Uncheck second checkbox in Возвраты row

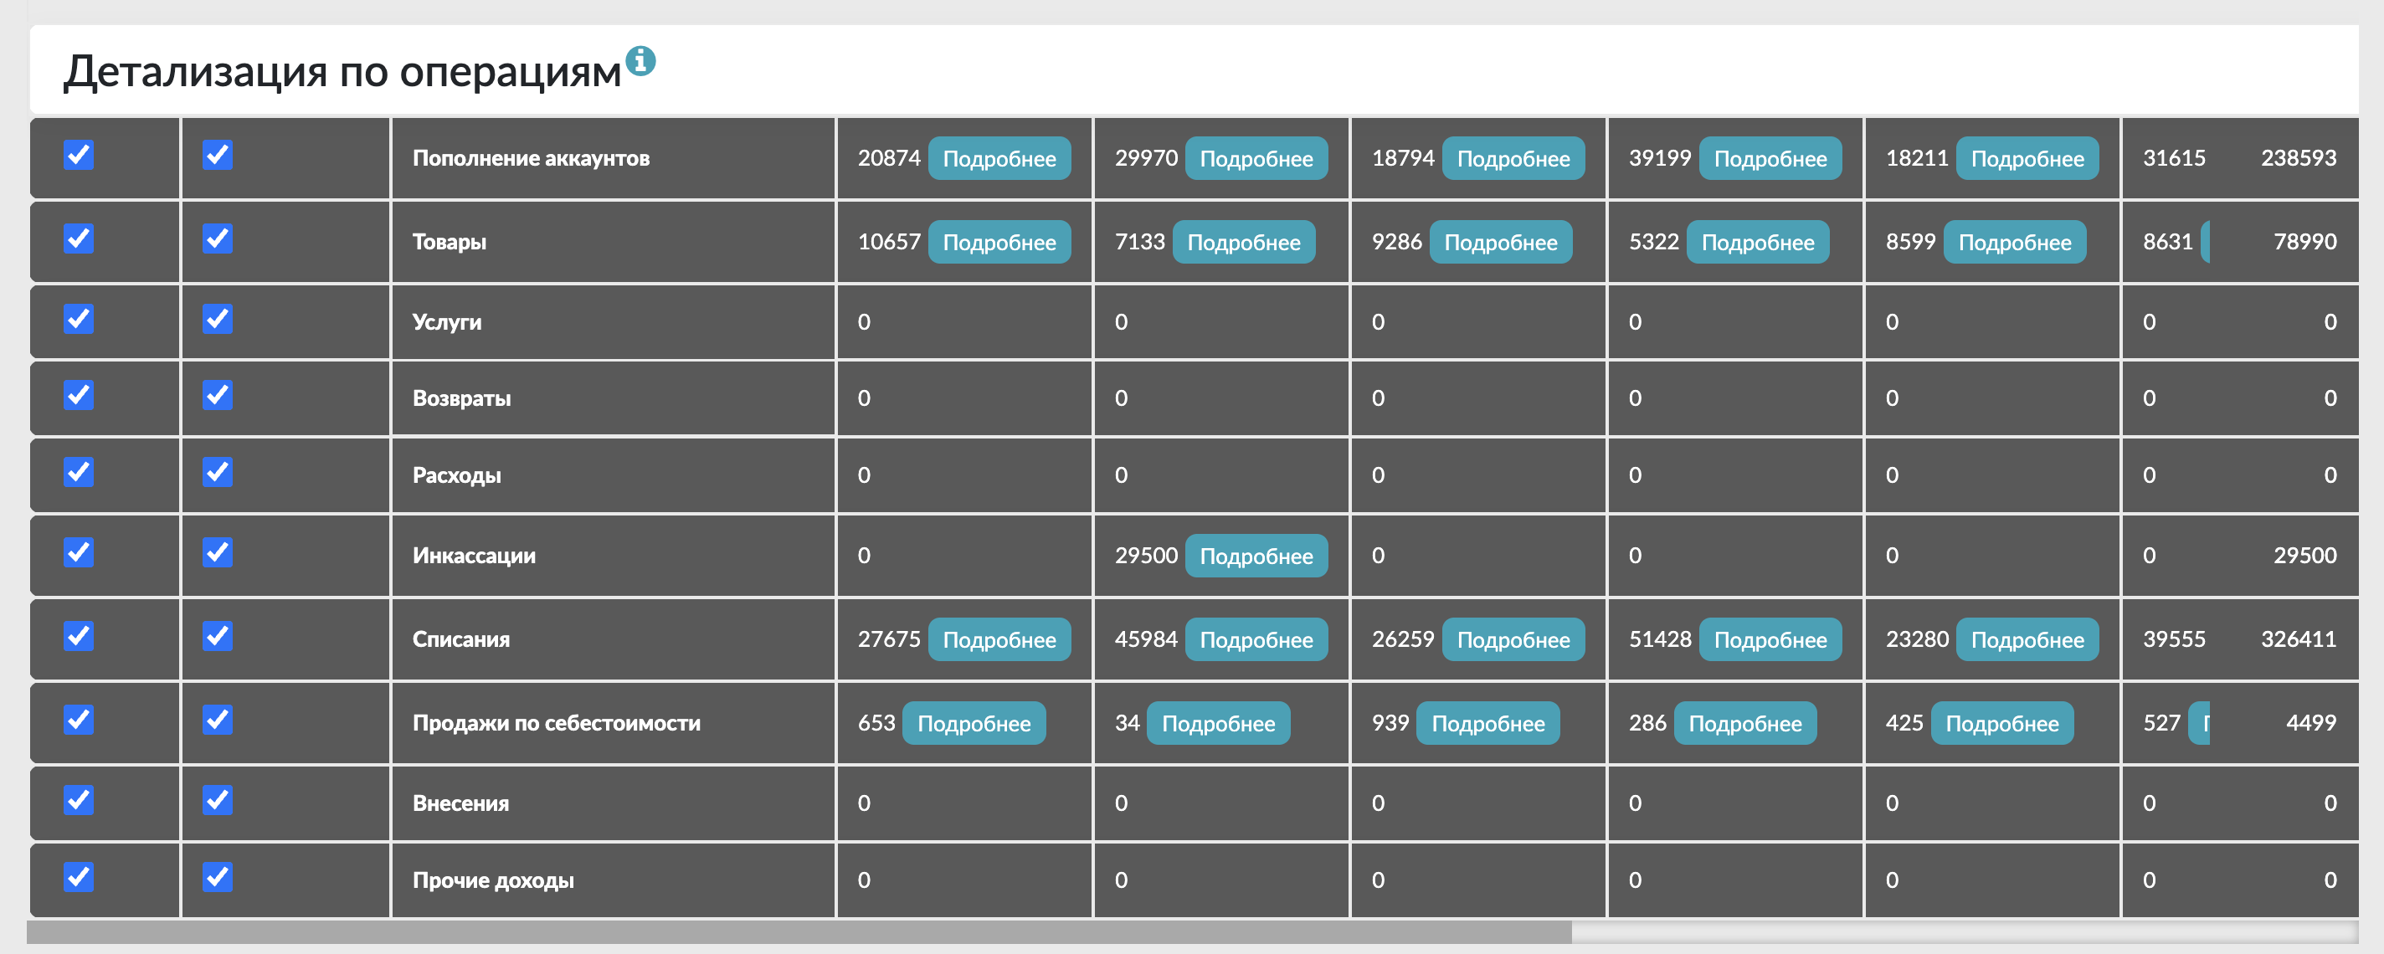[x=218, y=395]
